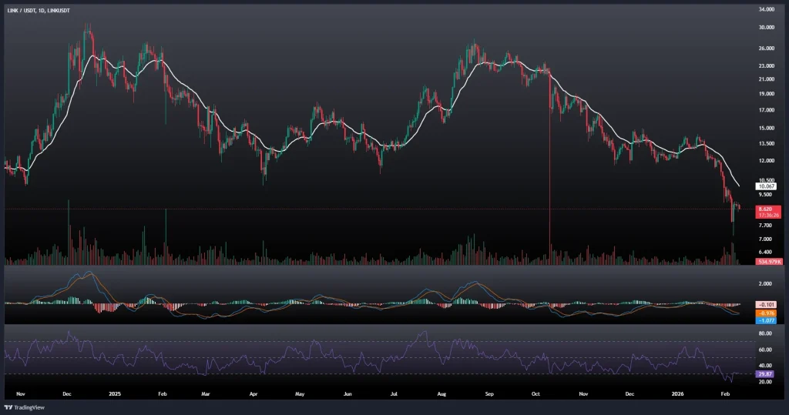Click the 6.400 level on price axis

pyautogui.click(x=766, y=252)
